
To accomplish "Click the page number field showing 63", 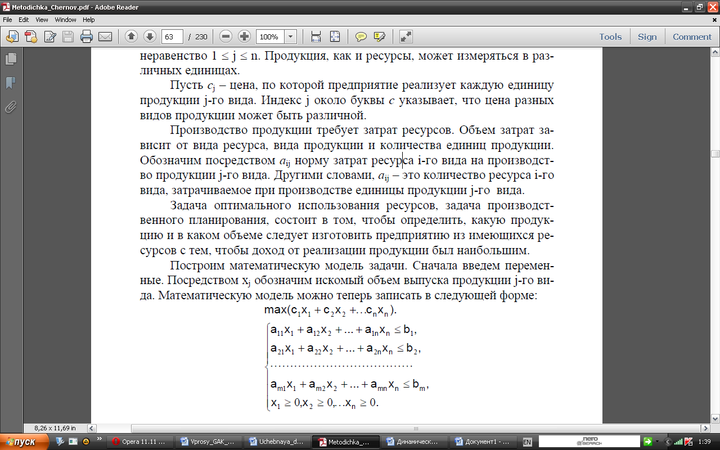I will (172, 37).
